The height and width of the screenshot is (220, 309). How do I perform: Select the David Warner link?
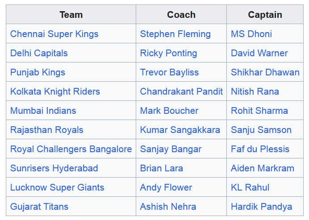259,53
